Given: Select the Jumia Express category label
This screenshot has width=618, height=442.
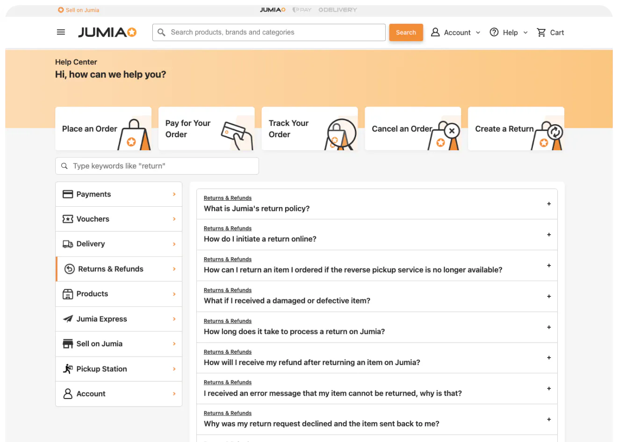Looking at the screenshot, I should 102,319.
